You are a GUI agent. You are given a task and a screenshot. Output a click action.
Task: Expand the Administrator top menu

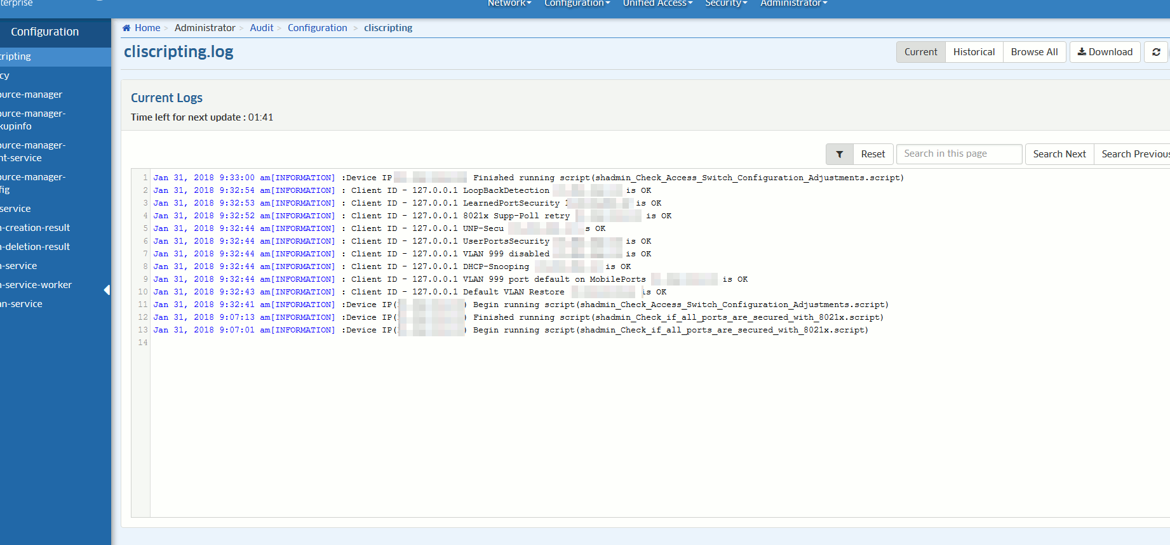793,4
